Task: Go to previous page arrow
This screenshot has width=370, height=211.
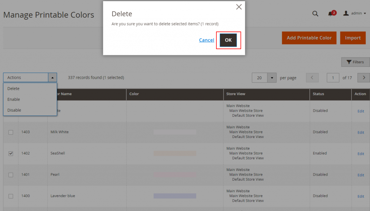Action: [x=312, y=78]
